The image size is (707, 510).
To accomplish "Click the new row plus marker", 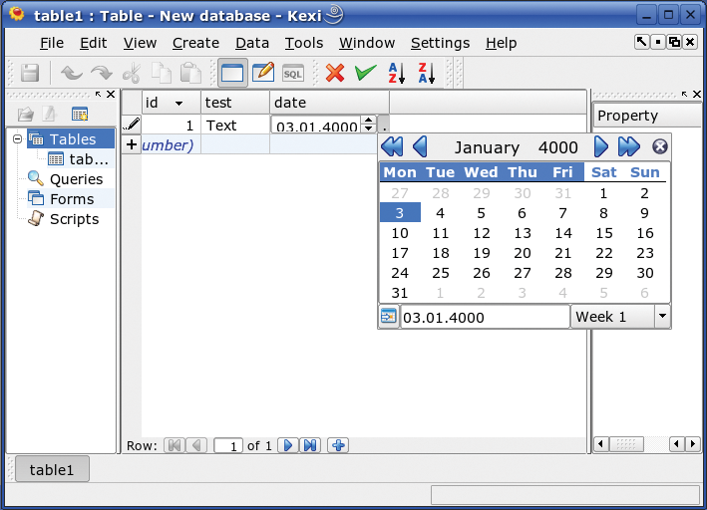I will pos(132,144).
